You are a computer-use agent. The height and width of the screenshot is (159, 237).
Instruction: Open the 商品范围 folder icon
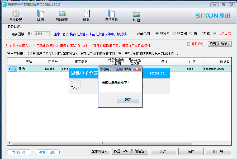[x=62, y=14]
